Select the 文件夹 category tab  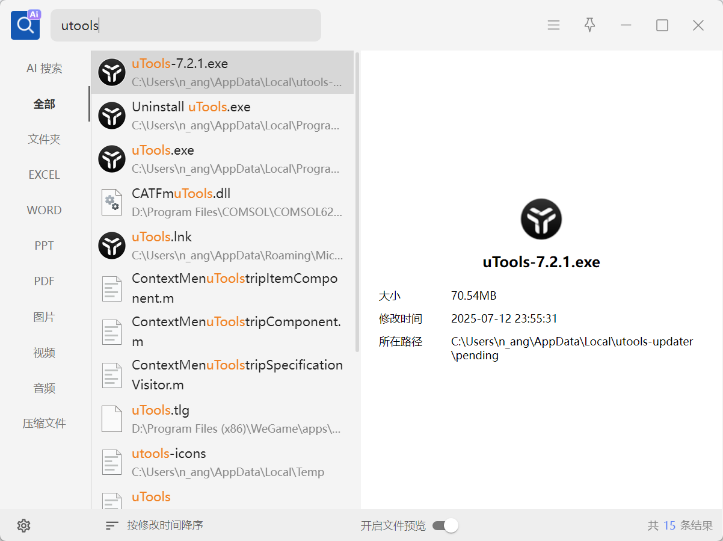pos(45,140)
